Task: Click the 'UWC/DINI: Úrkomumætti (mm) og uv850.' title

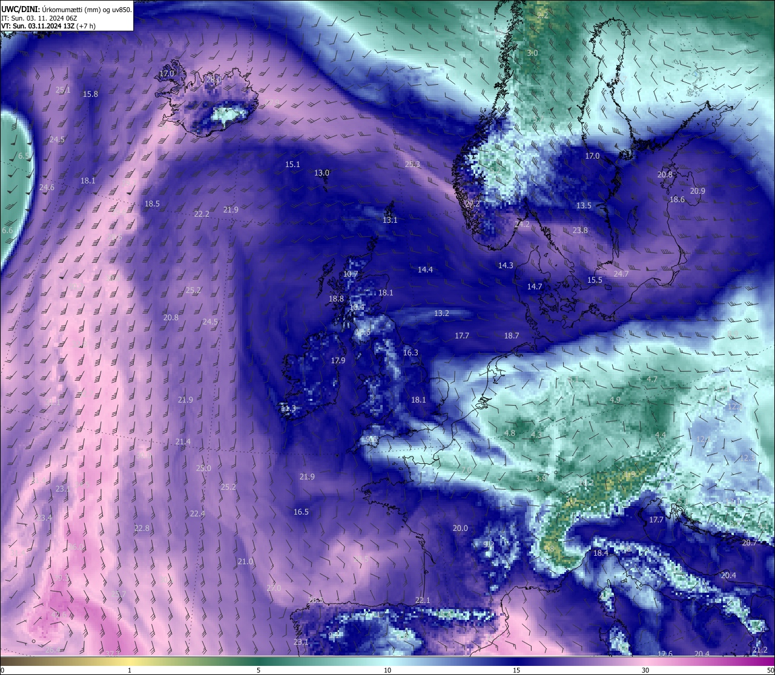Action: click(x=67, y=9)
